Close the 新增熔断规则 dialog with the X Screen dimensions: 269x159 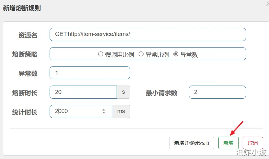[267, 4]
